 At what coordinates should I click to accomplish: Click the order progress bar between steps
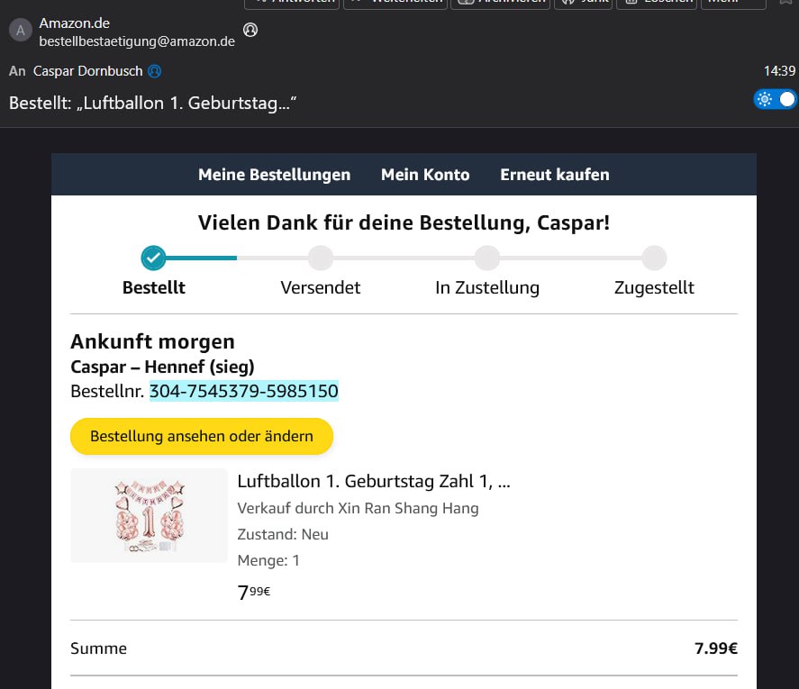tap(404, 258)
